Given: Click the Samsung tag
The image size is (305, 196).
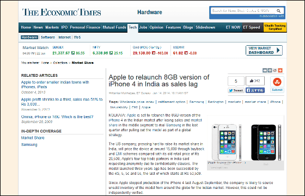Looking at the screenshot, I should pos(197,102).
